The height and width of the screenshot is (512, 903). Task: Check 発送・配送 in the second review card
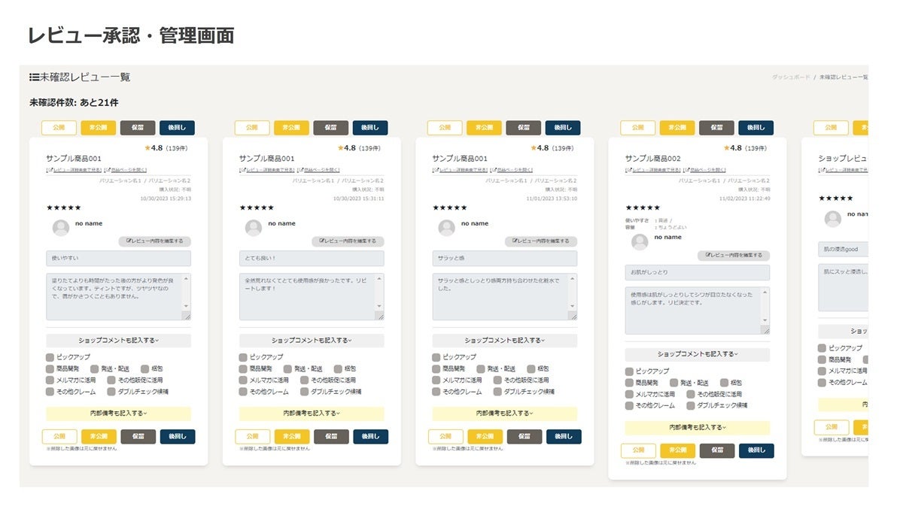tap(288, 369)
